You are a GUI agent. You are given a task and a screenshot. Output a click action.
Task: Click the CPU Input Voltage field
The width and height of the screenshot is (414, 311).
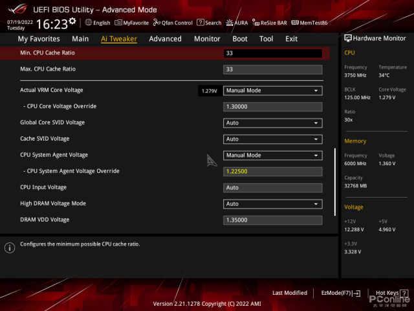[273, 188]
